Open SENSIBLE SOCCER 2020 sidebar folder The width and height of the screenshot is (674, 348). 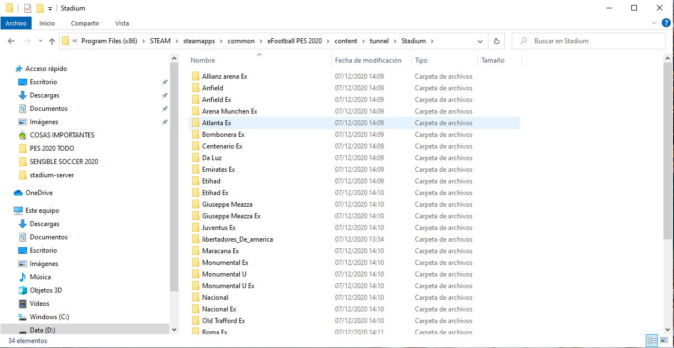click(x=64, y=162)
